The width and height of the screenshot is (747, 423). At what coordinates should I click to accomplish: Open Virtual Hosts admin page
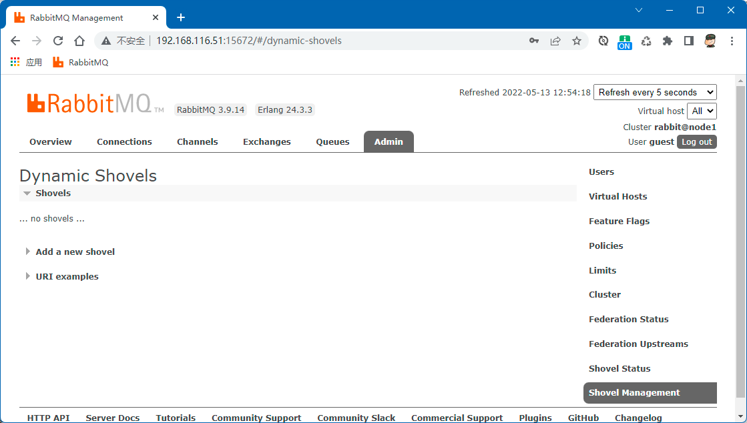[618, 197]
